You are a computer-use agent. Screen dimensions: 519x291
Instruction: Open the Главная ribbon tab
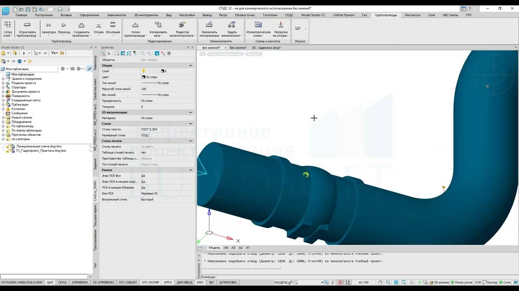point(21,15)
